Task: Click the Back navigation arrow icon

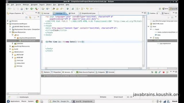Action: 91,9
